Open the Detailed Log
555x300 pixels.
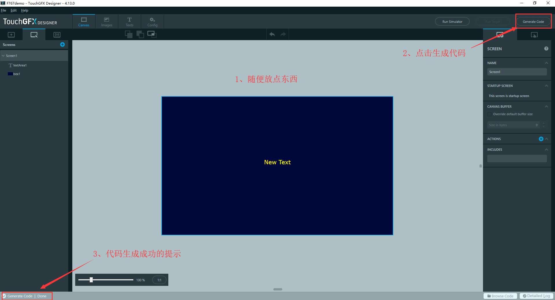click(x=536, y=296)
